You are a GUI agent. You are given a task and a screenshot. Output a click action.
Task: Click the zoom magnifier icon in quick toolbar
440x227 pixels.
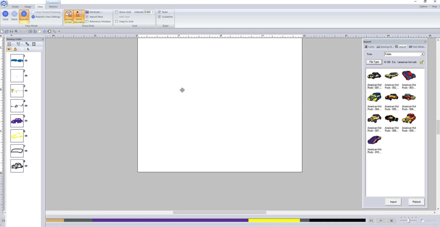pyautogui.click(x=16, y=31)
